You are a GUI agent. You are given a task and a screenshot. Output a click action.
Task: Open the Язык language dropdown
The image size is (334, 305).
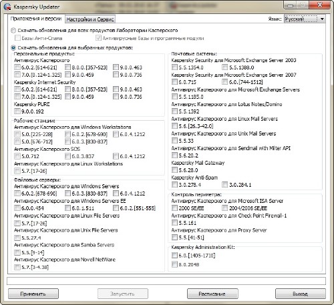click(305, 19)
